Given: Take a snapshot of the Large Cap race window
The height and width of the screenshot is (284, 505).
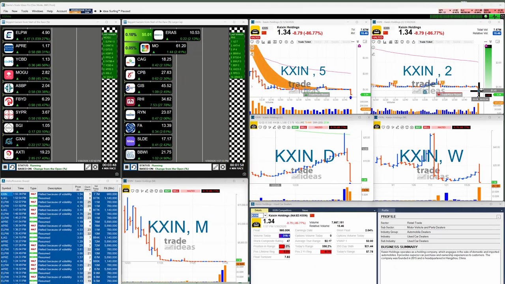Looking at the screenshot, I should 244,174.
